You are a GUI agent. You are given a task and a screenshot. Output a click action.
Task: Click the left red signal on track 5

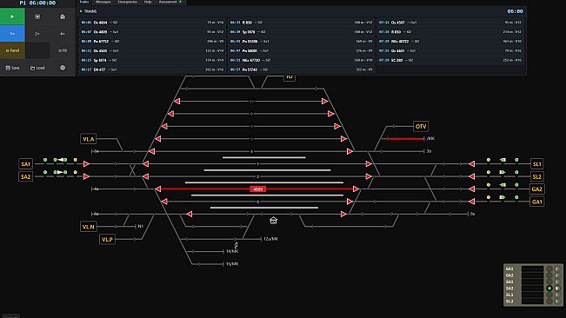[x=158, y=139]
